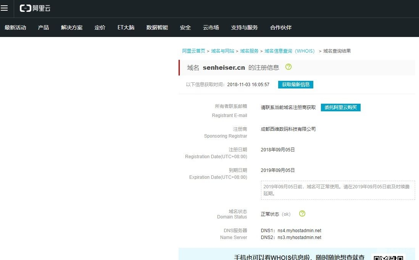Open the 解决方案 menu
This screenshot has width=419, height=260.
[72, 27]
